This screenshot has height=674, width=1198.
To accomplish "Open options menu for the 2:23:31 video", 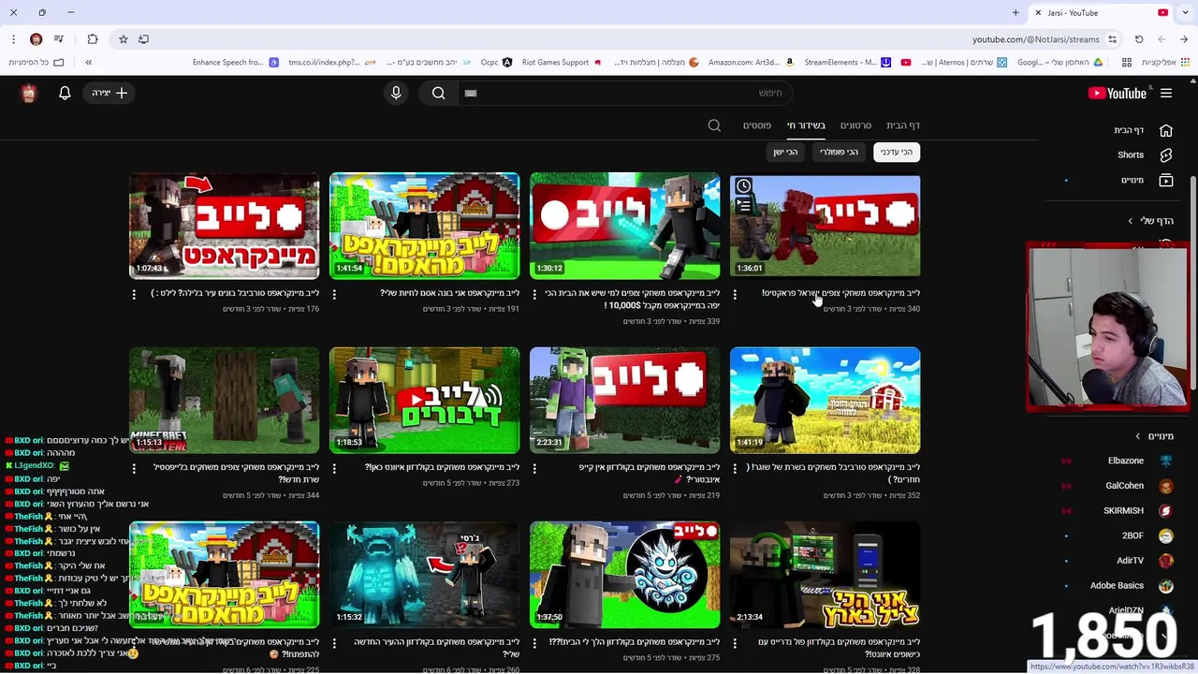I will [x=534, y=468].
